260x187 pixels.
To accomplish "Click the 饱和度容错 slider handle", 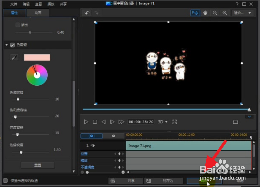I will [x=15, y=117].
